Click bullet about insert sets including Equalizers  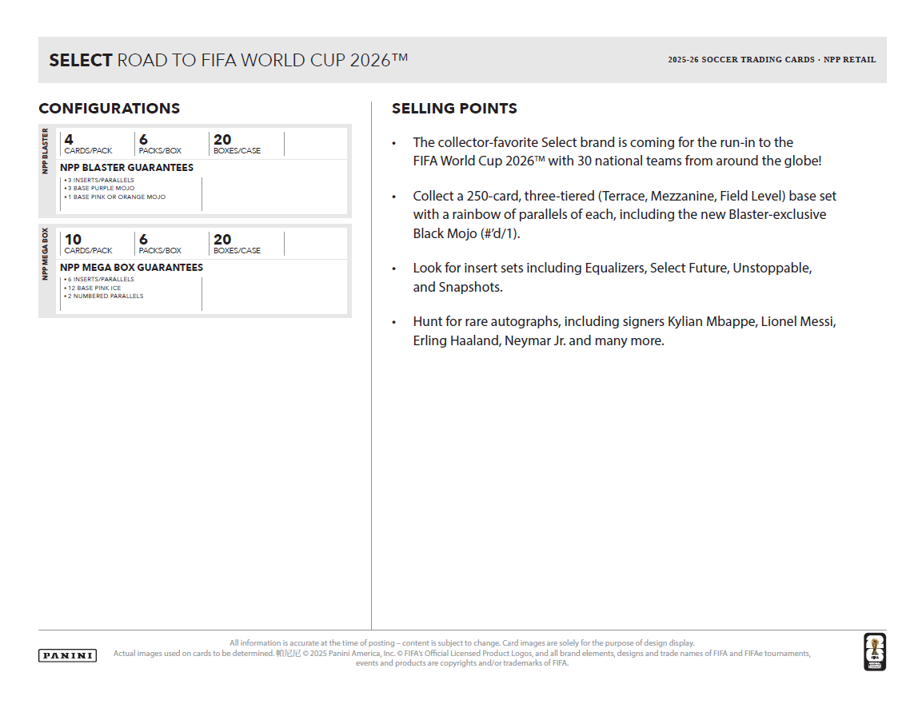613,277
